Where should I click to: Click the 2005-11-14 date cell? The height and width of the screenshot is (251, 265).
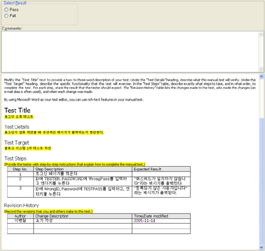[x=144, y=221]
